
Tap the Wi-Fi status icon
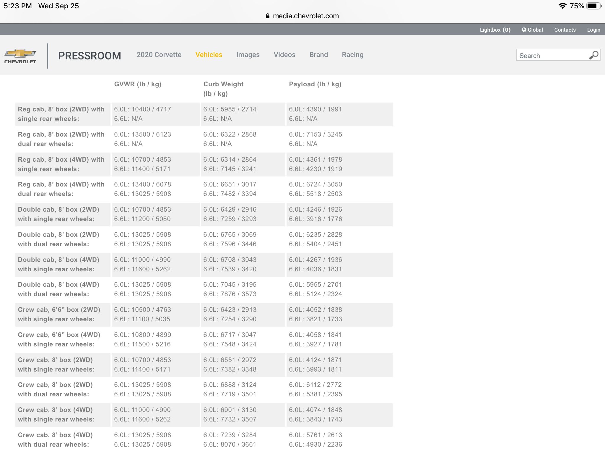pos(562,6)
